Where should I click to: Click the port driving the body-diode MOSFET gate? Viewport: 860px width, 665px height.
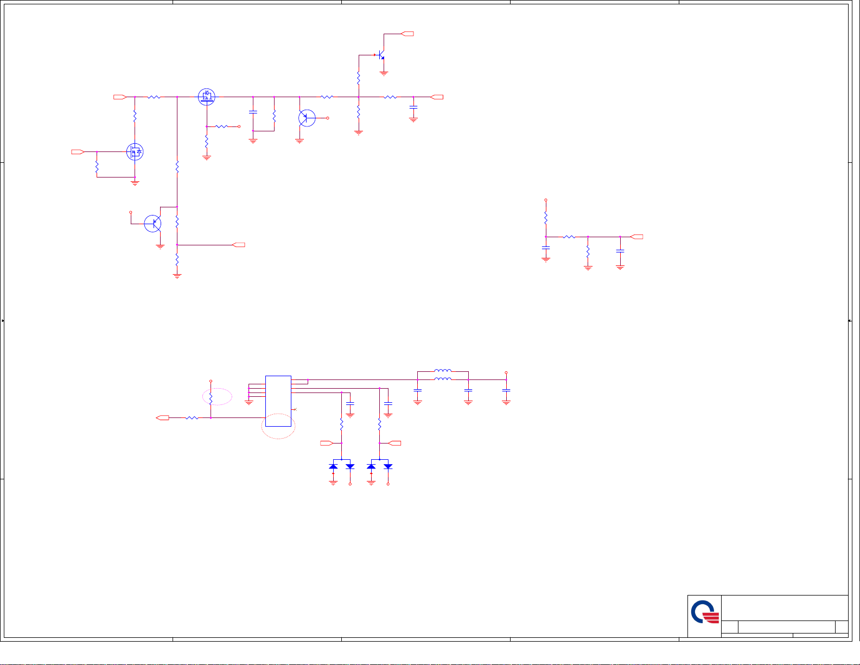coord(78,152)
